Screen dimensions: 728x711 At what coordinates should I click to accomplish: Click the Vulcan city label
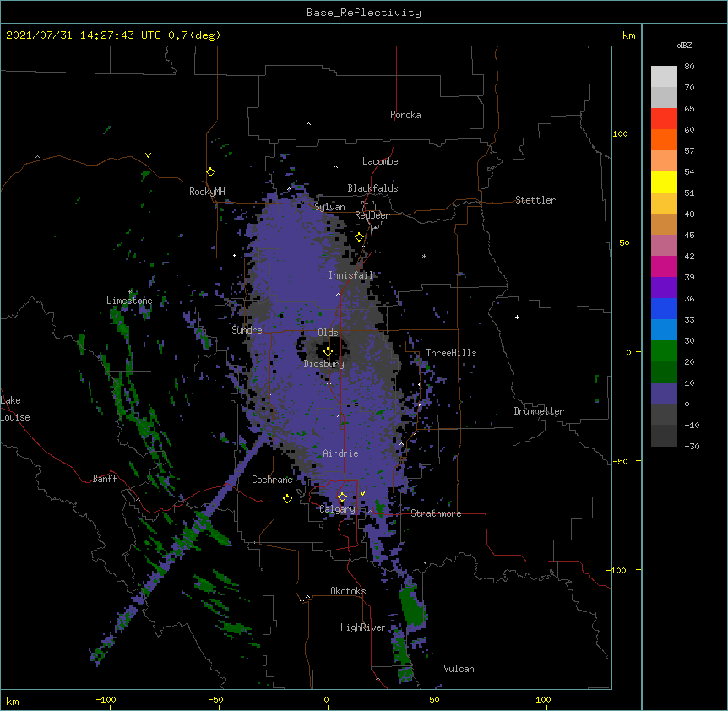(459, 669)
